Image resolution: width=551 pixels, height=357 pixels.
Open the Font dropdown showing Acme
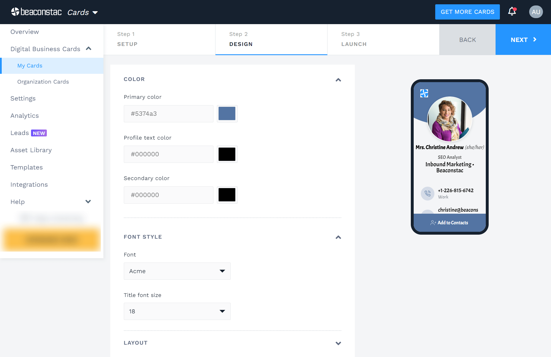(x=177, y=271)
